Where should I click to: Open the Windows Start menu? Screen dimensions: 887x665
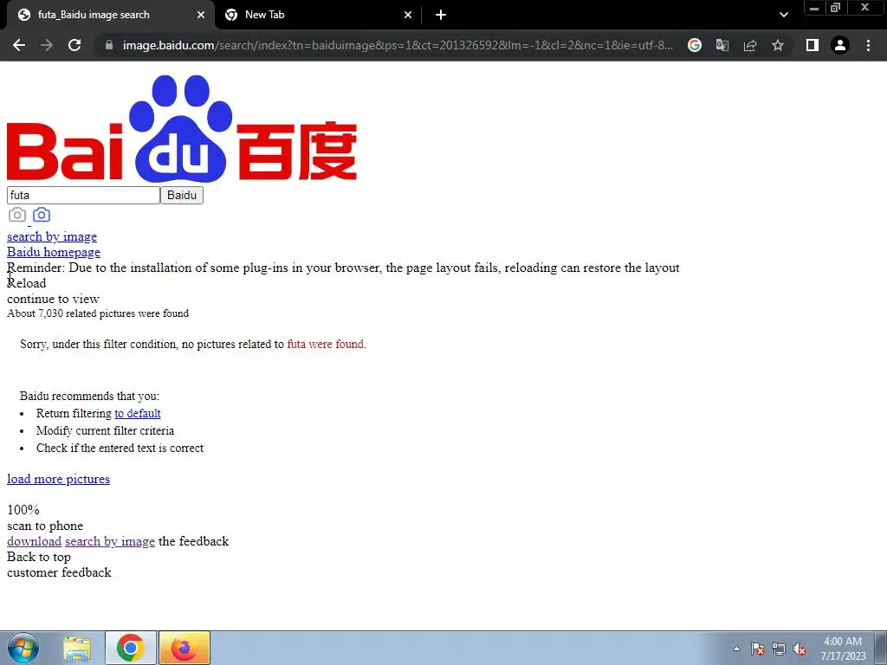(23, 648)
